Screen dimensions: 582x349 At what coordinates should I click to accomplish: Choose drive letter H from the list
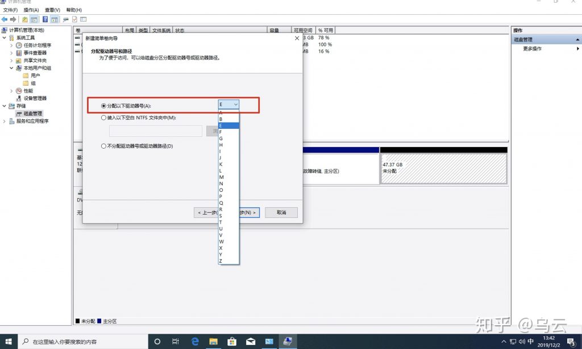pos(228,145)
